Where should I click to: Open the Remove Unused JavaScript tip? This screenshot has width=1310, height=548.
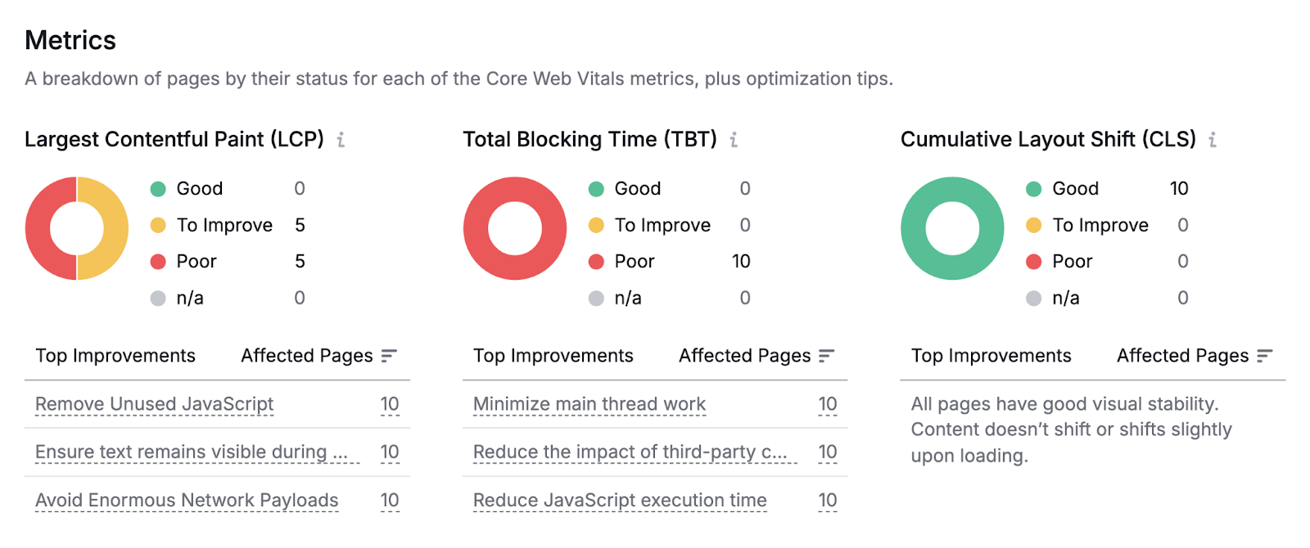(153, 403)
